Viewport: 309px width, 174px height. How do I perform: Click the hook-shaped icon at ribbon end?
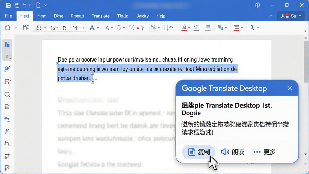click(x=252, y=28)
